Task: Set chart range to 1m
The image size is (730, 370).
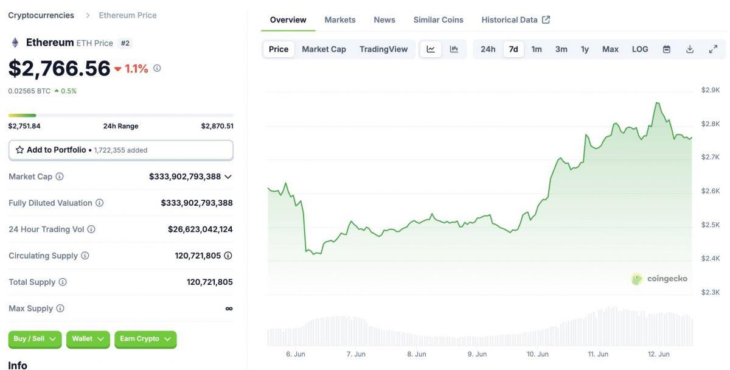Action: (537, 49)
